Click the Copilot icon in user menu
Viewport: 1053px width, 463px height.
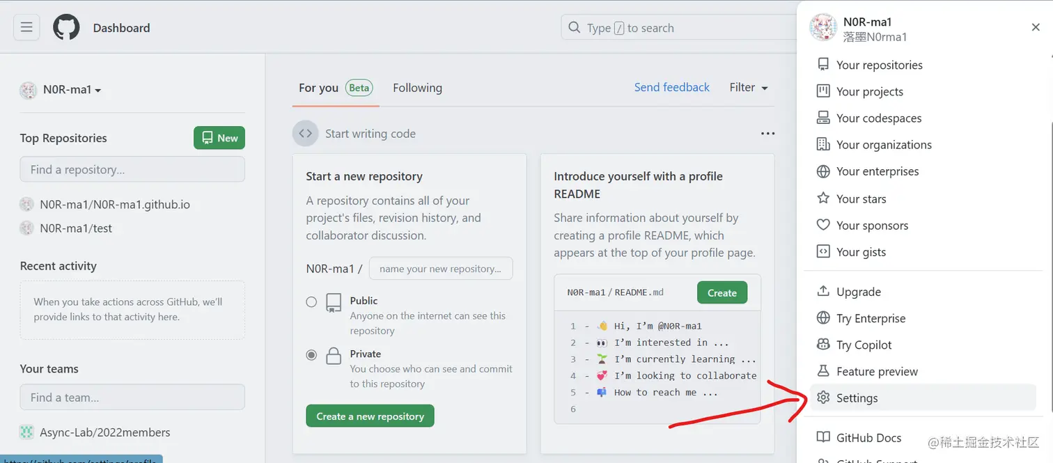[823, 345]
